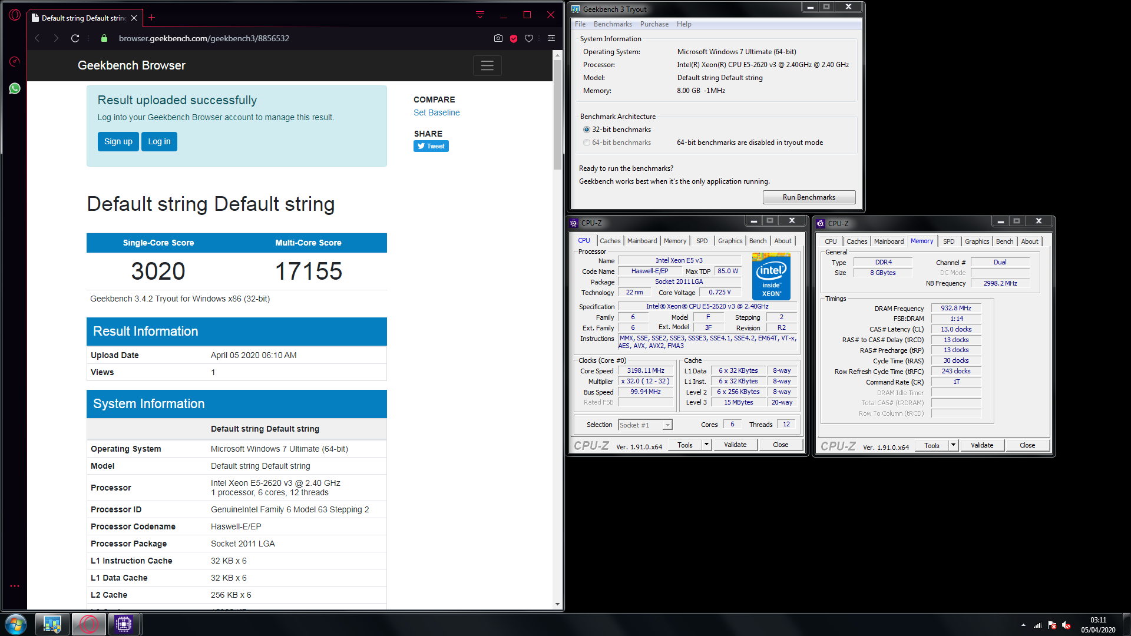Click Show desktop strip at taskbar end

click(1127, 625)
